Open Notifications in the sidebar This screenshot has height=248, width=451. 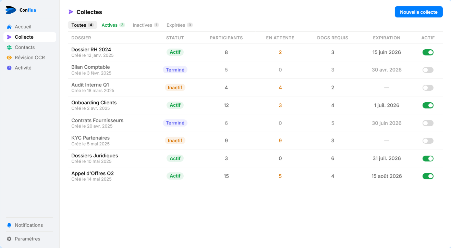point(30,225)
